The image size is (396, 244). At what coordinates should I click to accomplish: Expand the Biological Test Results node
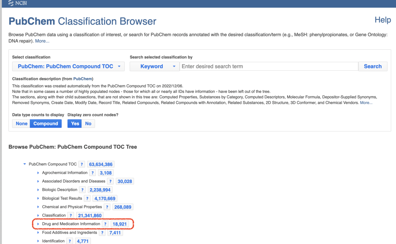(x=38, y=198)
